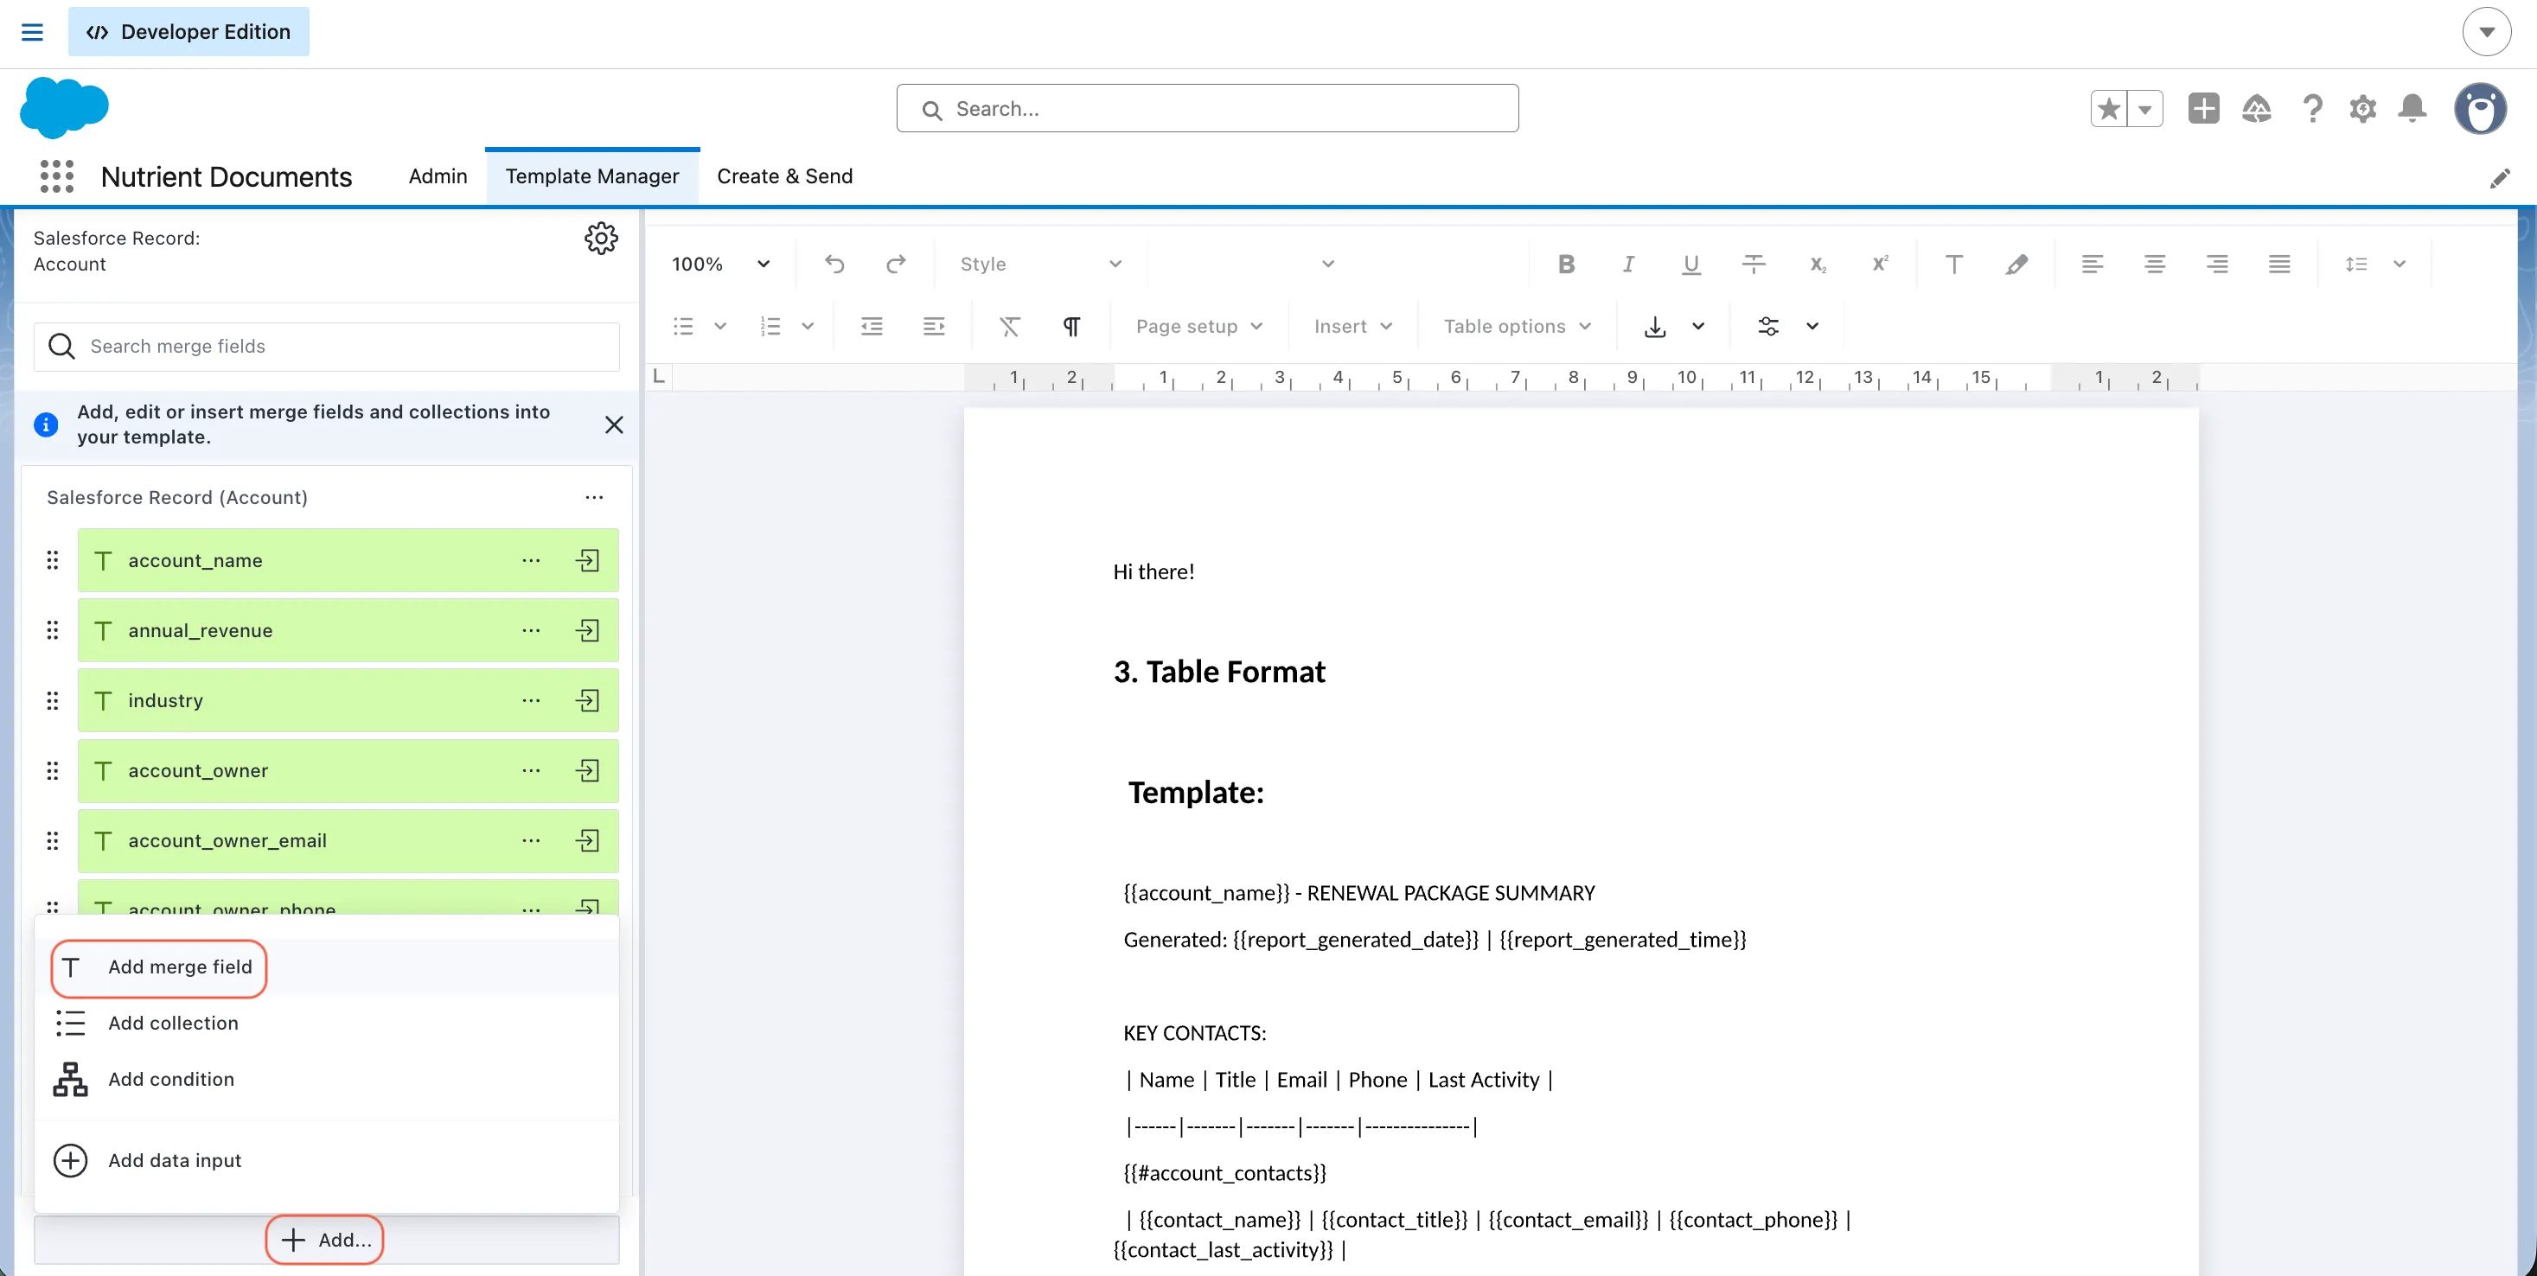Open the Insert menu
2537x1276 pixels.
[1353, 326]
